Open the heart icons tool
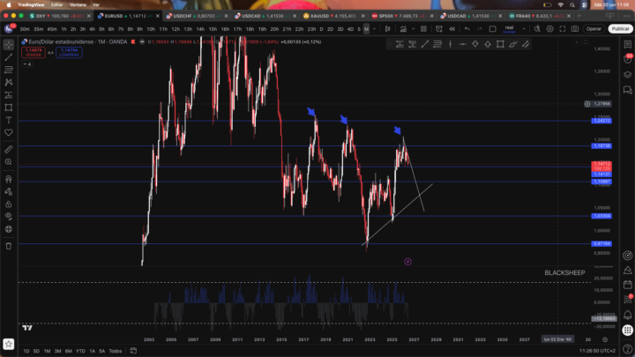This screenshot has height=357, width=635. (x=9, y=133)
